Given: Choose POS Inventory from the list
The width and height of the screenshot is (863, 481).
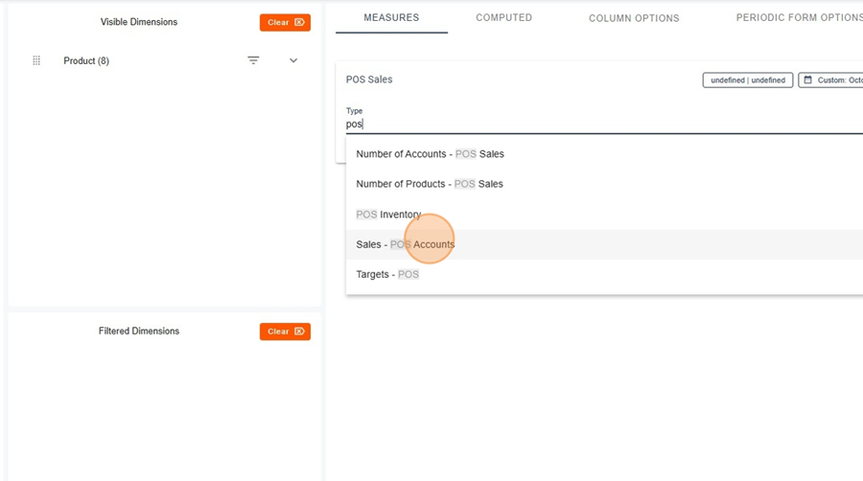Looking at the screenshot, I should [604, 215].
